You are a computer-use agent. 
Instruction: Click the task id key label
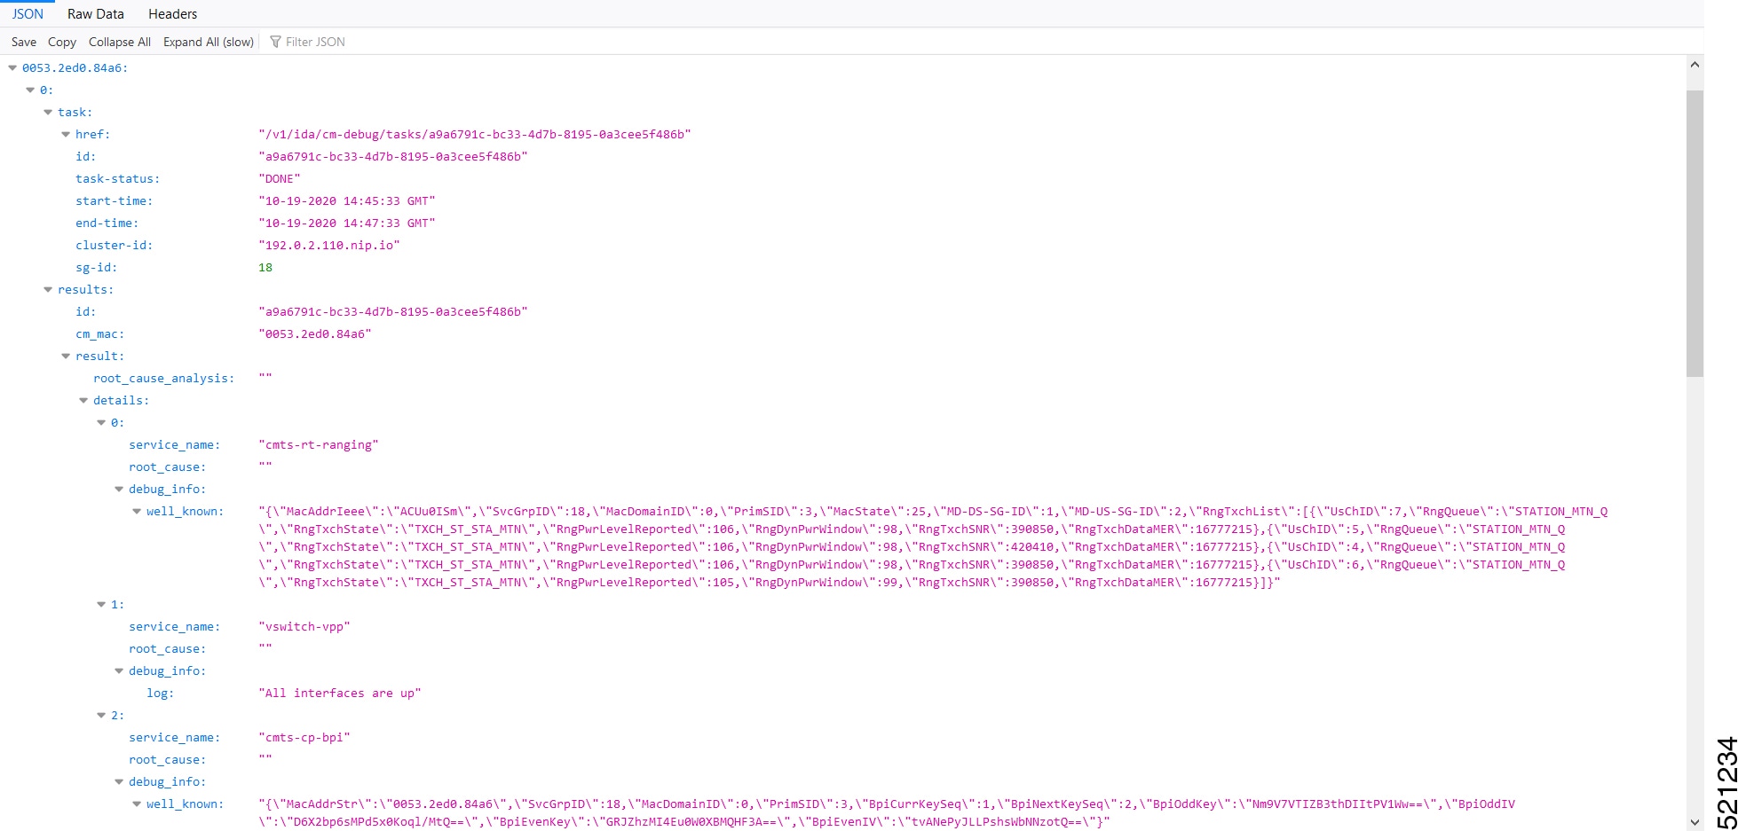[x=85, y=156]
